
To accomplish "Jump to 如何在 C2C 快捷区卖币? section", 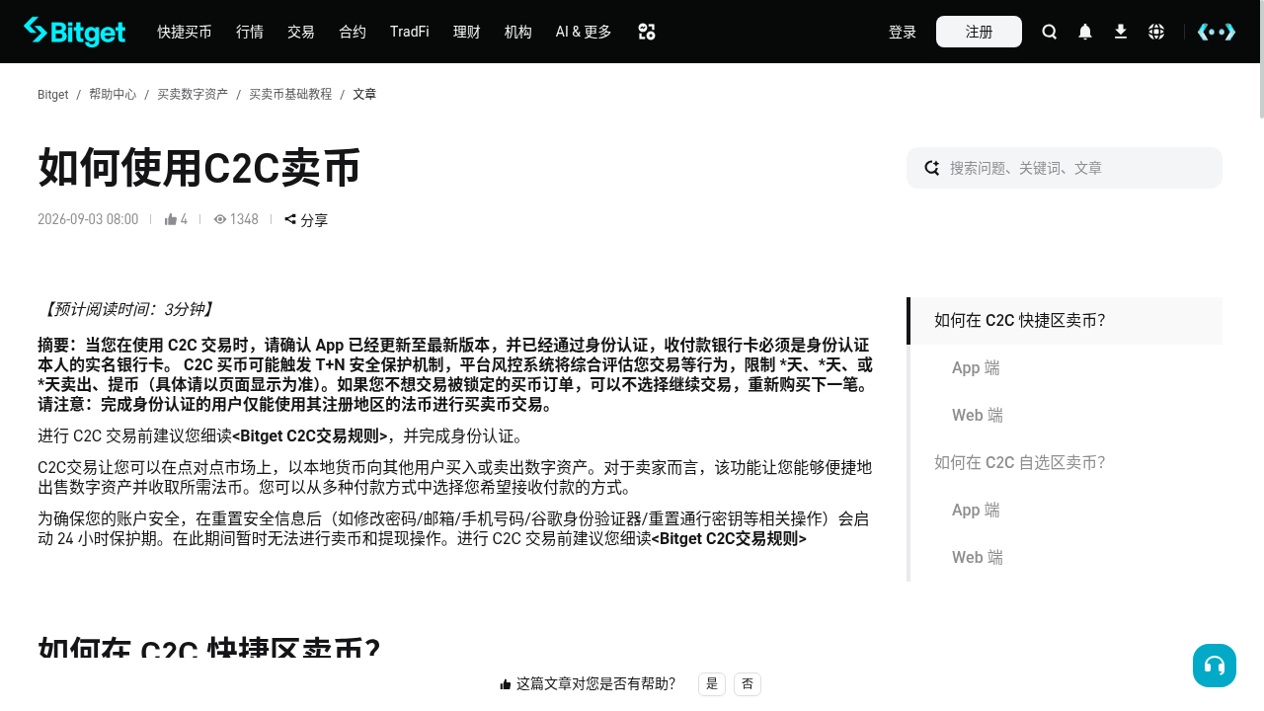I will tap(1066, 321).
